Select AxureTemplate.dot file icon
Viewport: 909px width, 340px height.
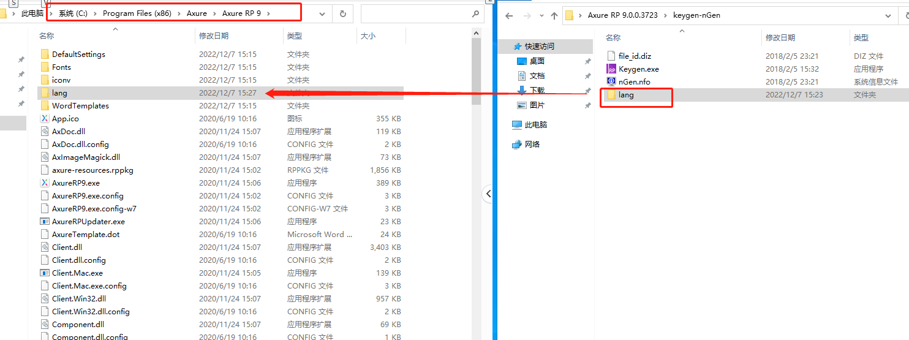(45, 234)
